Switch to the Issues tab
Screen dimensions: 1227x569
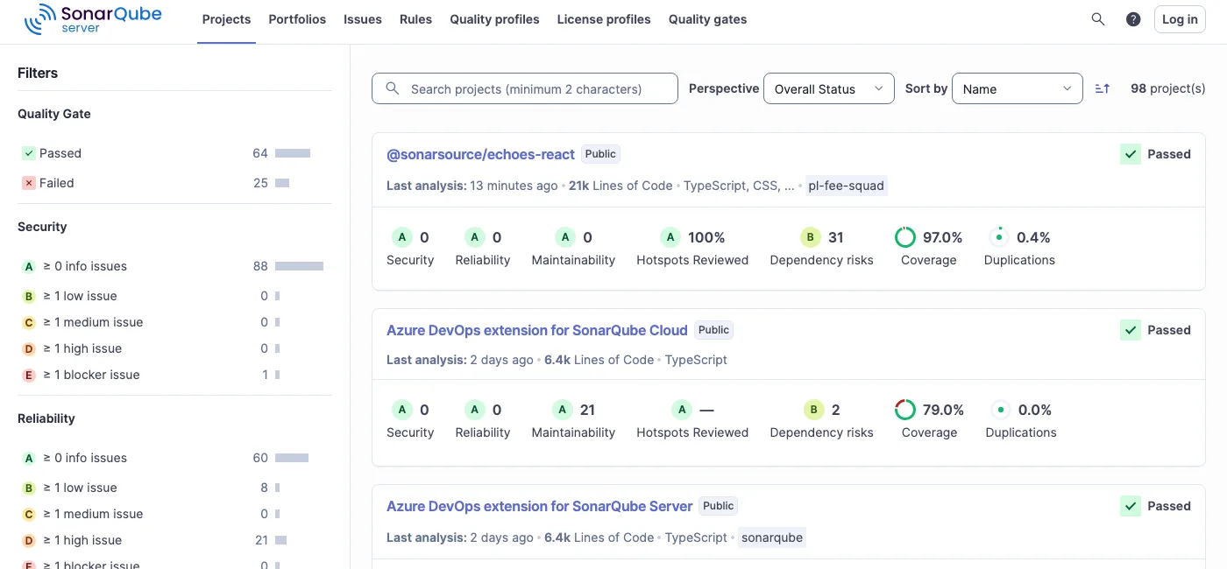click(362, 18)
